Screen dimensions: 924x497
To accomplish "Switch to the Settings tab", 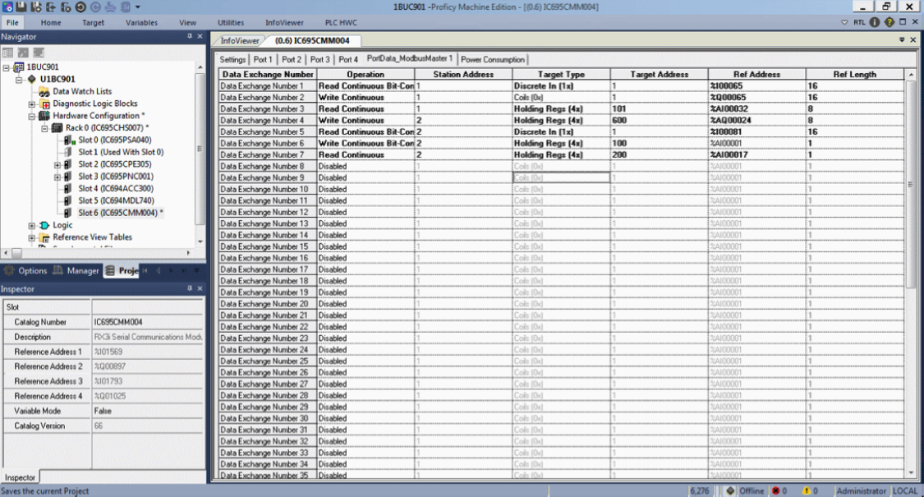I will [232, 59].
